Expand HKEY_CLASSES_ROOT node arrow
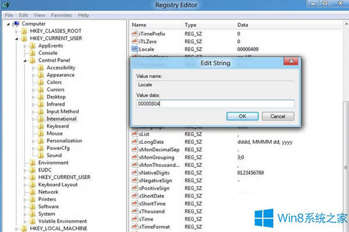This screenshot has width=349, height=232. pos(16,31)
